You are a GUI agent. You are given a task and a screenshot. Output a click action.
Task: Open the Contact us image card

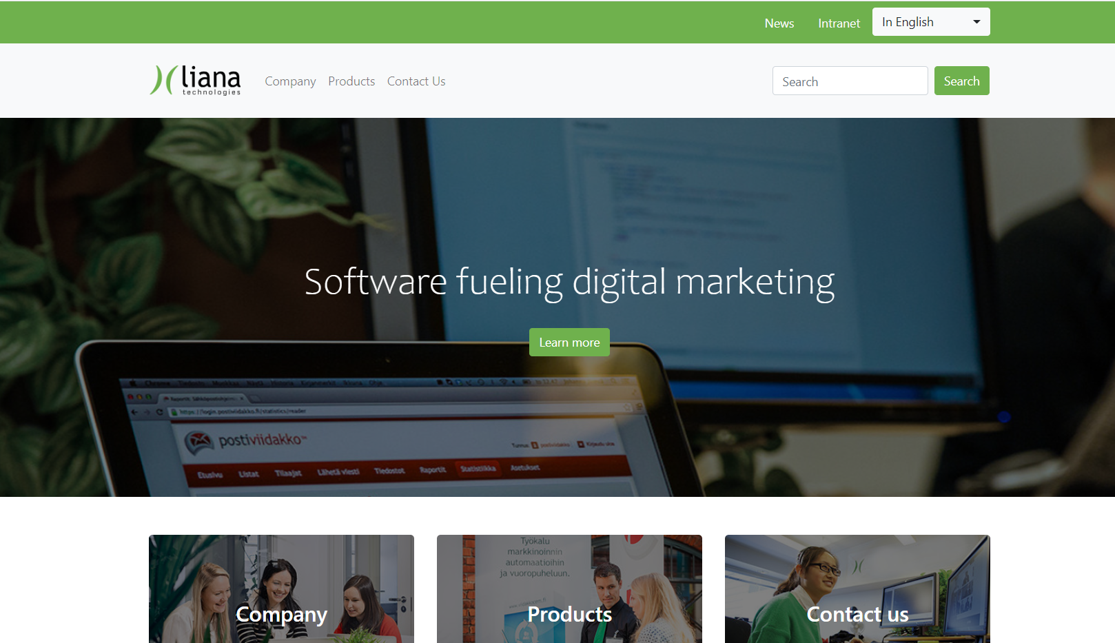click(x=857, y=589)
